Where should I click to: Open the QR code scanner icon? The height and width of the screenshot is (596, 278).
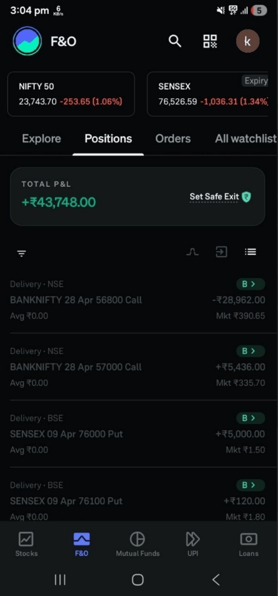210,41
